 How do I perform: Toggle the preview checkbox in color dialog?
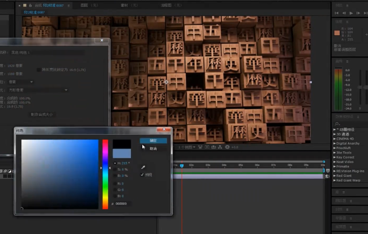142,175
